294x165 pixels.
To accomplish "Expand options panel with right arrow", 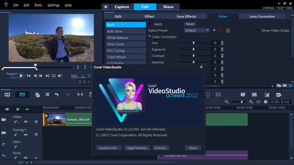I will (272, 86).
